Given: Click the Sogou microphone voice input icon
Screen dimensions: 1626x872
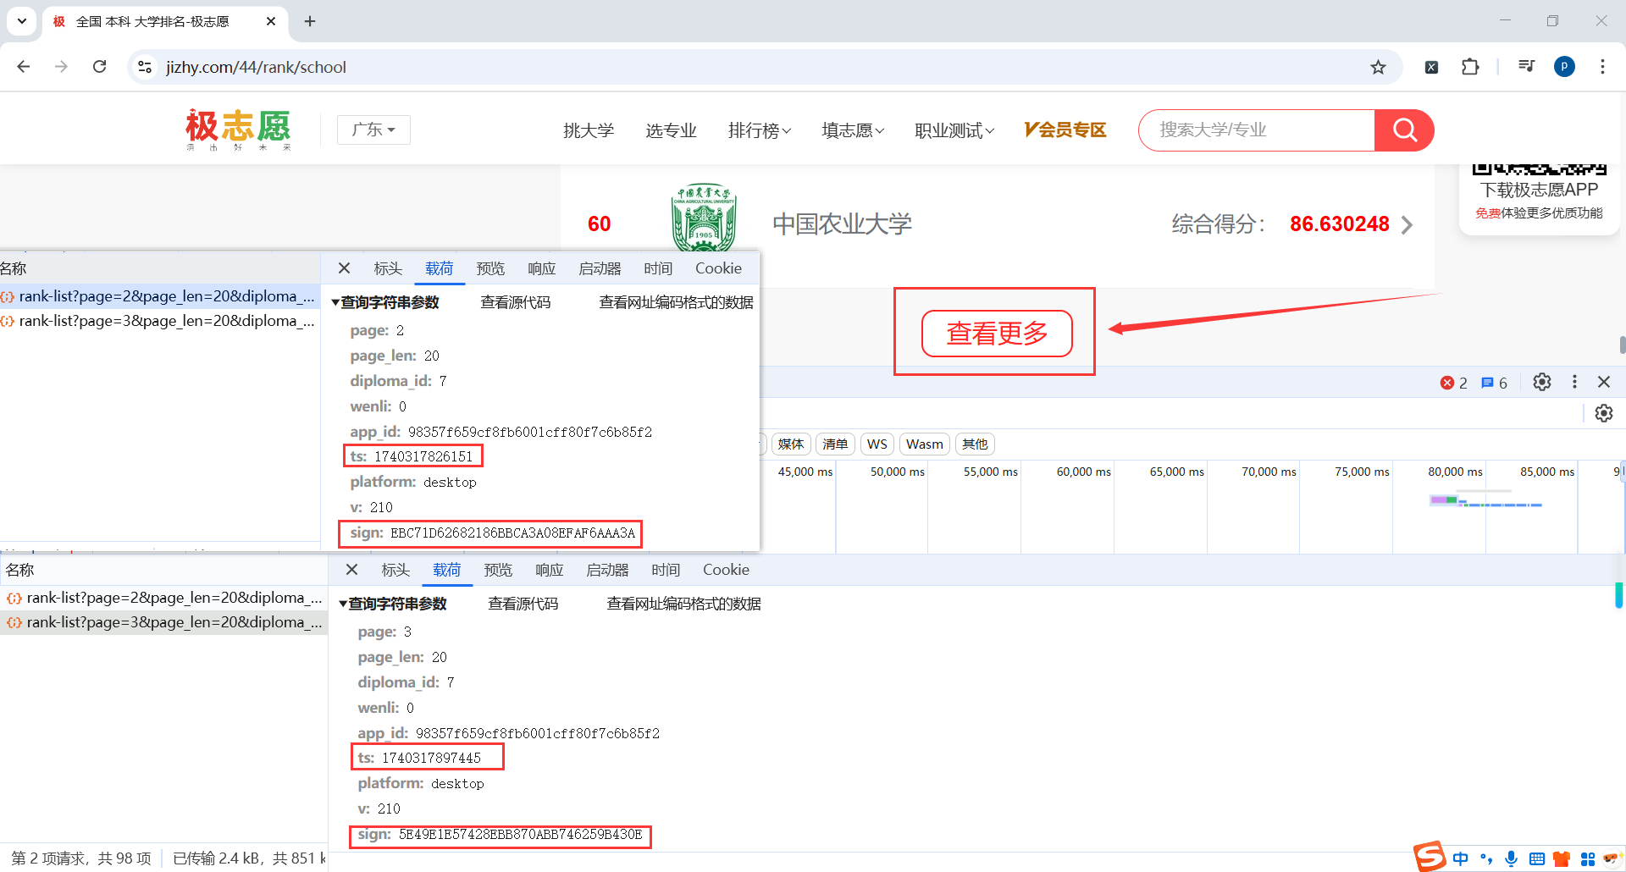Looking at the screenshot, I should click(x=1512, y=858).
